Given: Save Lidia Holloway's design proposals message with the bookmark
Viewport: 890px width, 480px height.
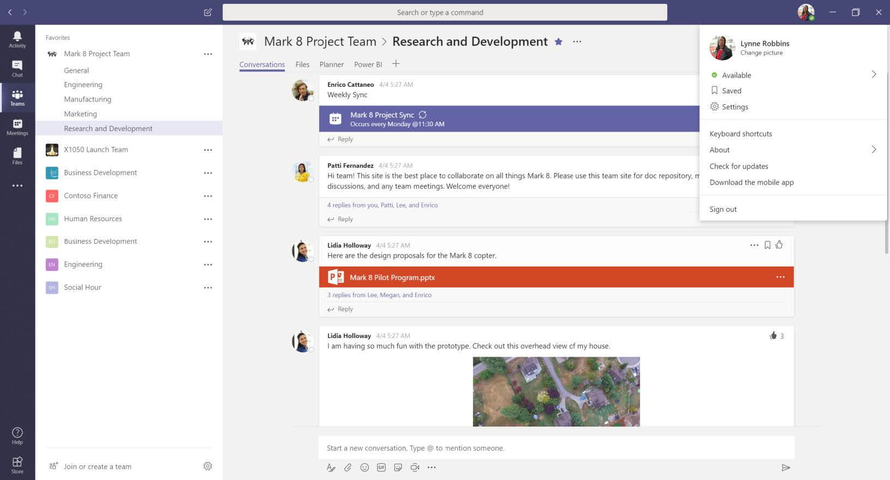Looking at the screenshot, I should point(767,245).
